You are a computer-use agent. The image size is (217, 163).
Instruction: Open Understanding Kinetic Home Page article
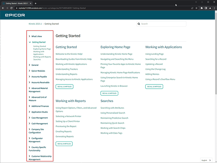pyautogui.click(x=116, y=54)
